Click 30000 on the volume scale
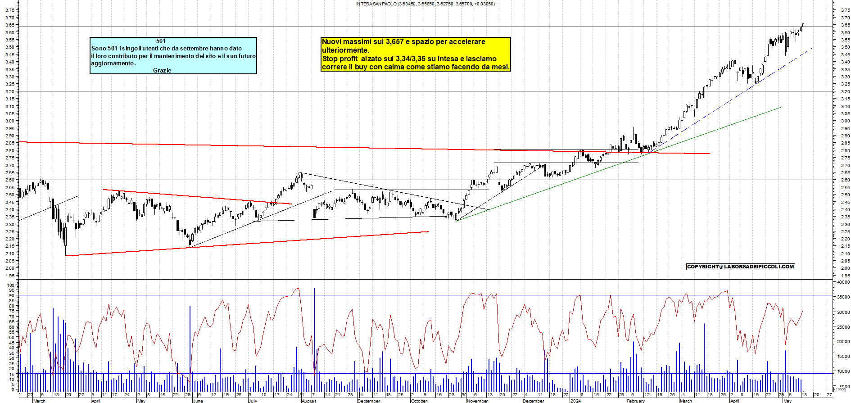The image size is (851, 403). pyautogui.click(x=843, y=312)
